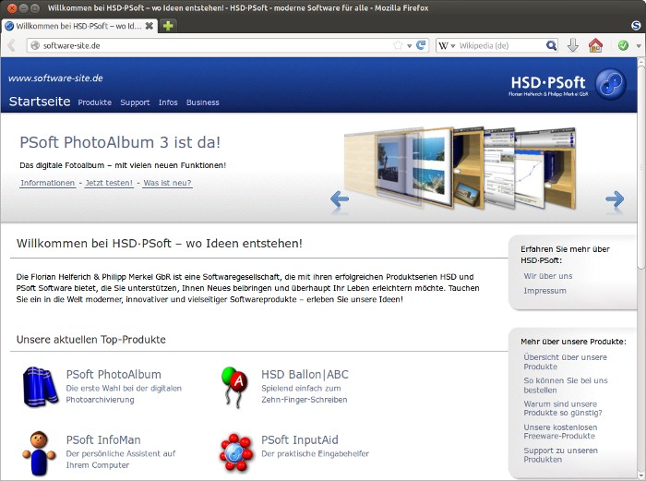Open search engine dropdown next to Wikipedia
The height and width of the screenshot is (481, 646).
pos(446,45)
